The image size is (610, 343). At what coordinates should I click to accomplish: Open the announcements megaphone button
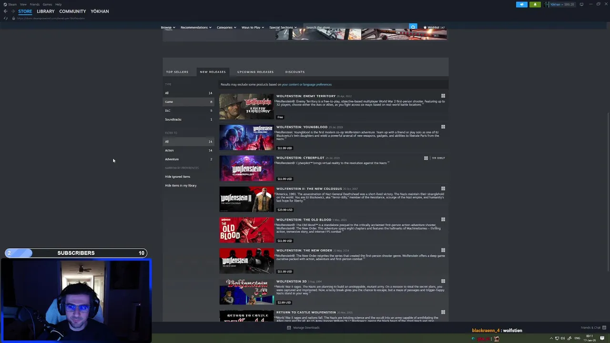522,4
